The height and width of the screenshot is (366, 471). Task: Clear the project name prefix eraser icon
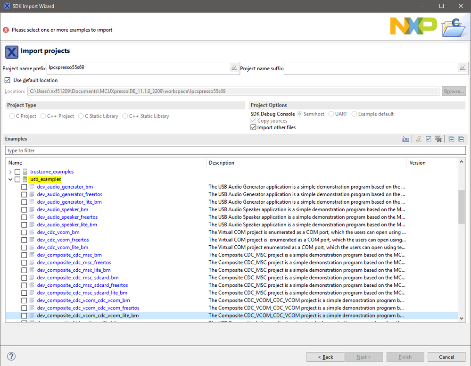234,67
